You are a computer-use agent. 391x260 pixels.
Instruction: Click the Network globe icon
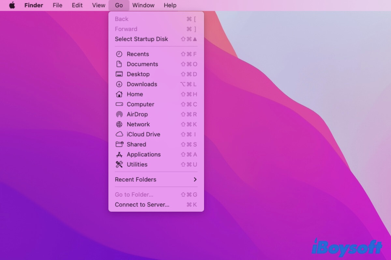click(x=119, y=124)
